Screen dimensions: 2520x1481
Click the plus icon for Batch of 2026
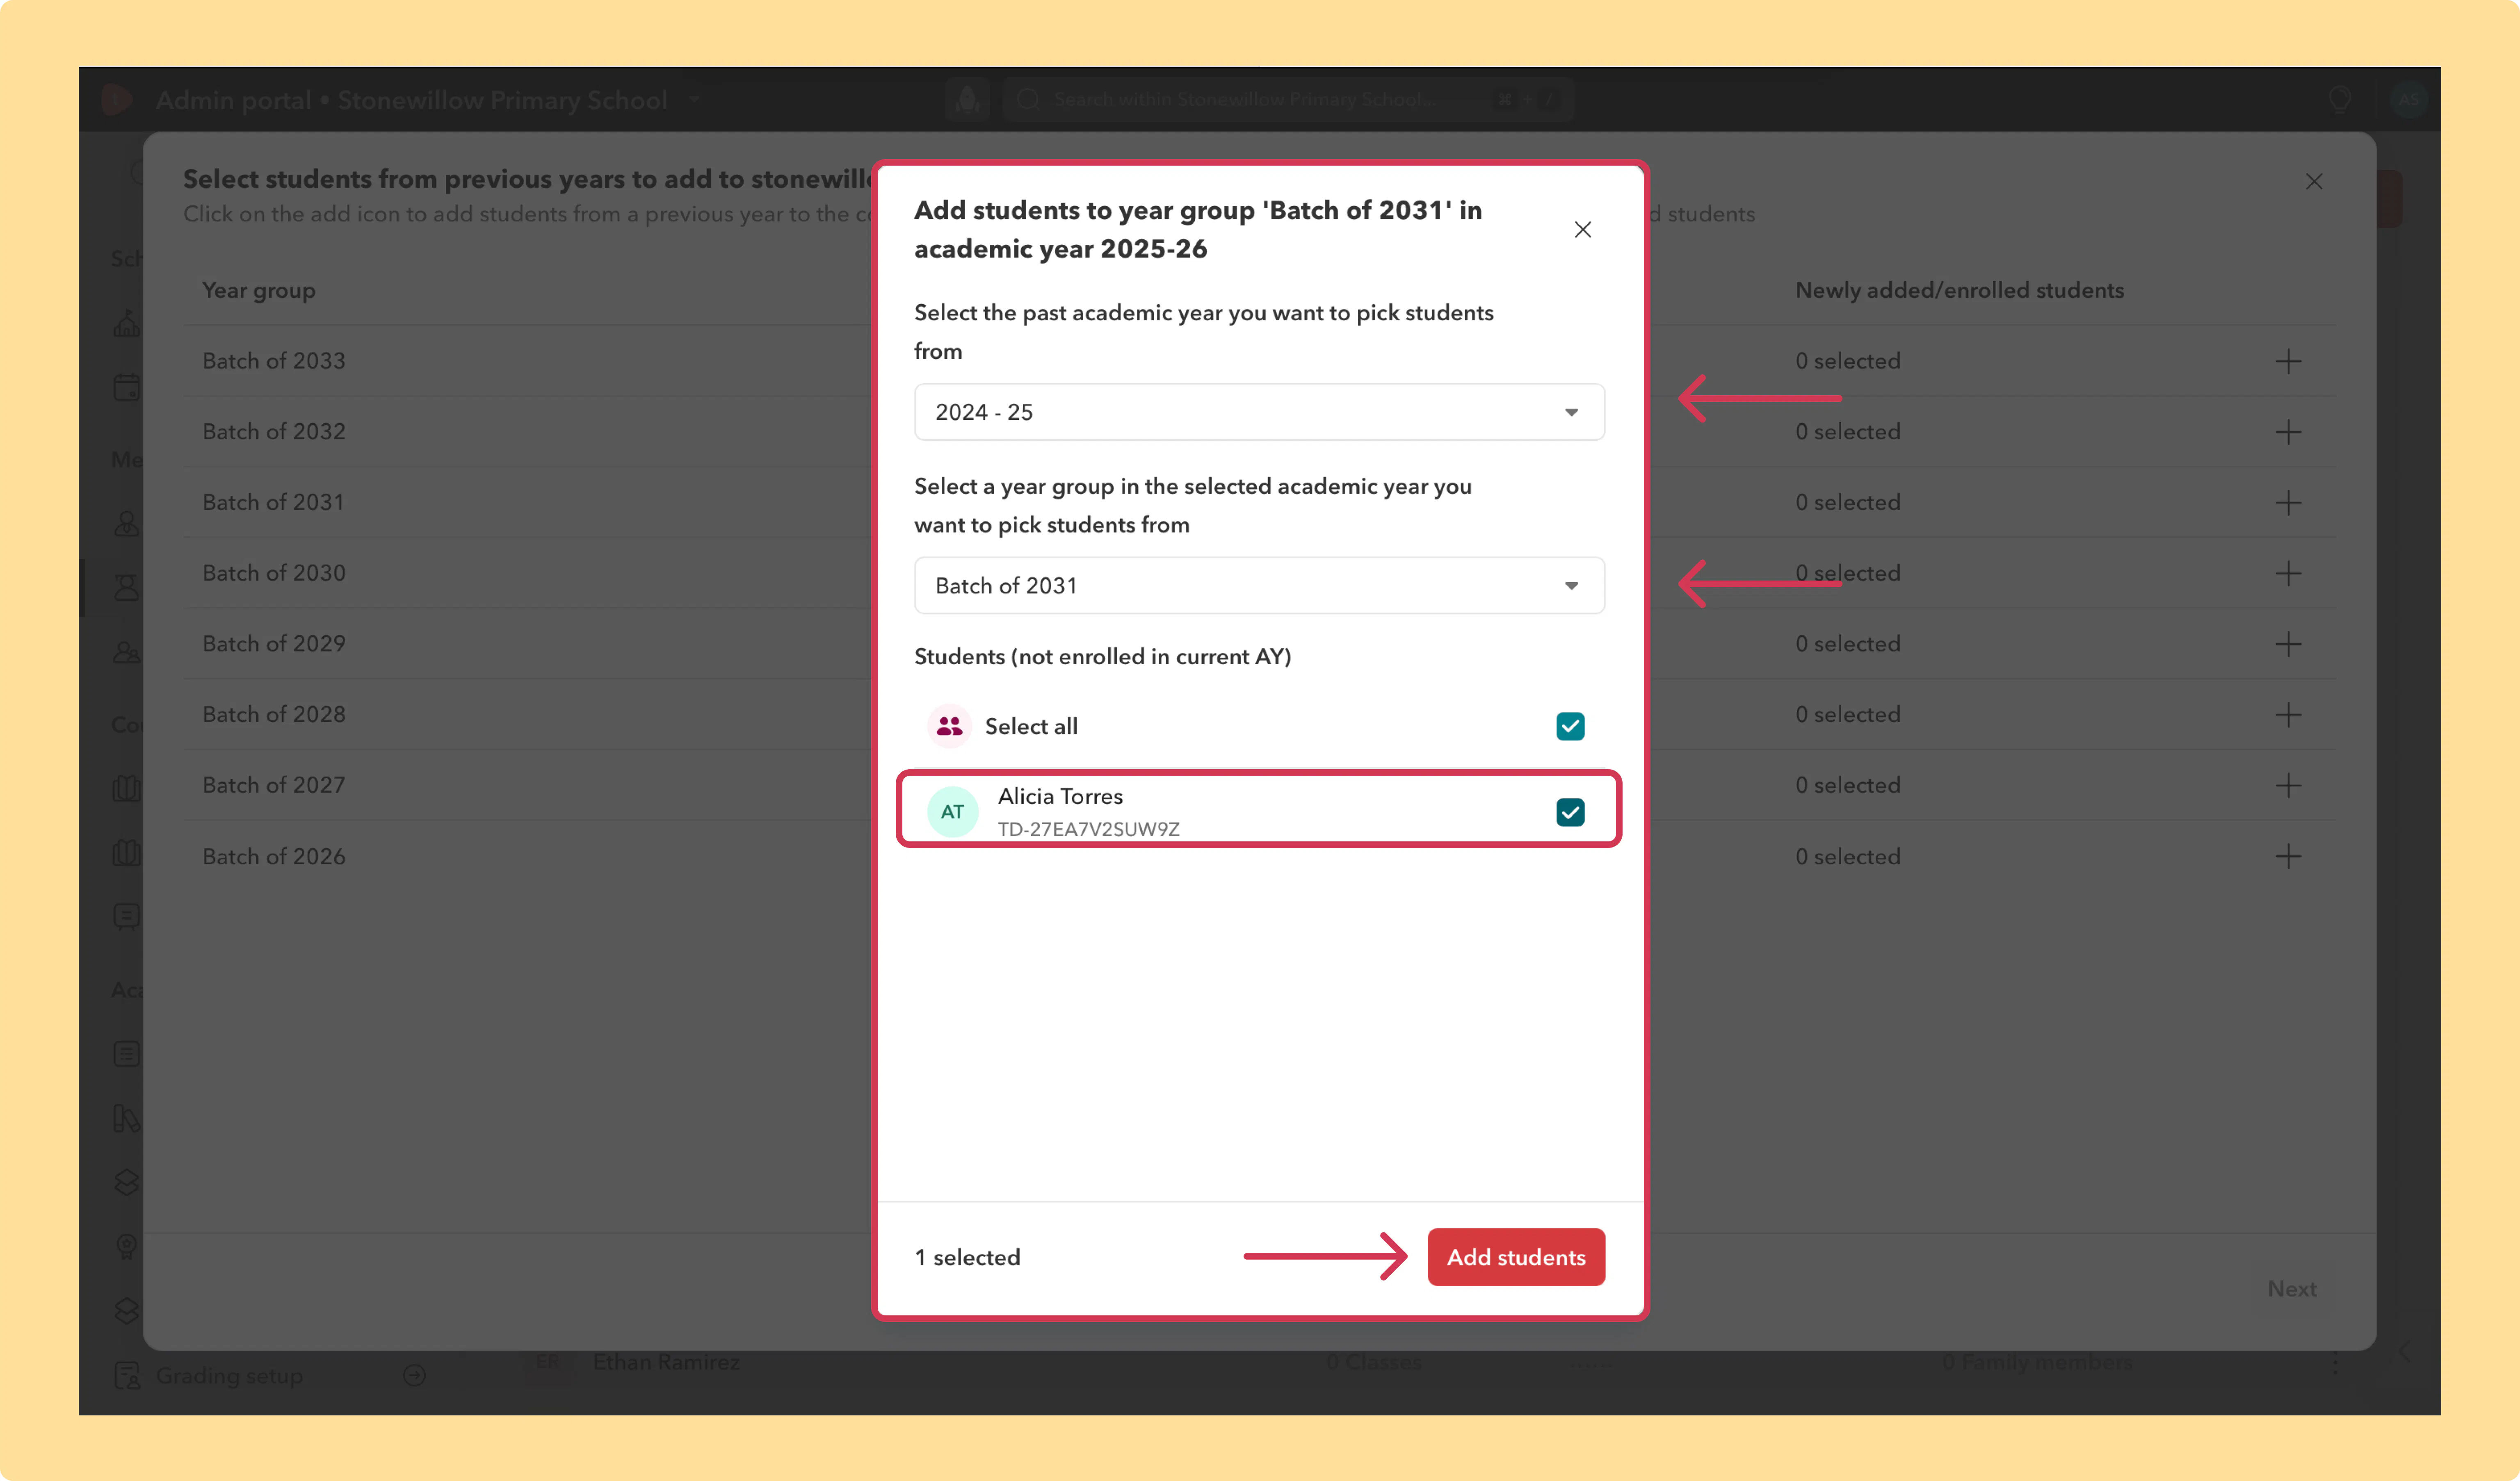[x=2288, y=856]
